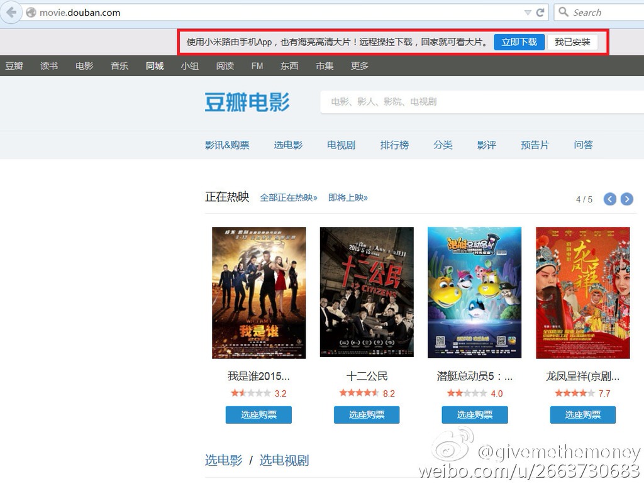Select 同城 in the top navigation bar
The height and width of the screenshot is (484, 644).
click(x=154, y=66)
